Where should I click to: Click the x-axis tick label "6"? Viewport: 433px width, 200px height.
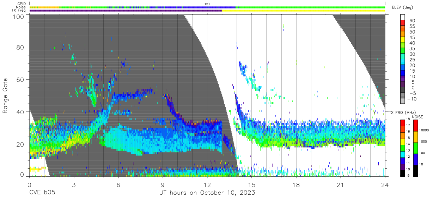pos(118,185)
